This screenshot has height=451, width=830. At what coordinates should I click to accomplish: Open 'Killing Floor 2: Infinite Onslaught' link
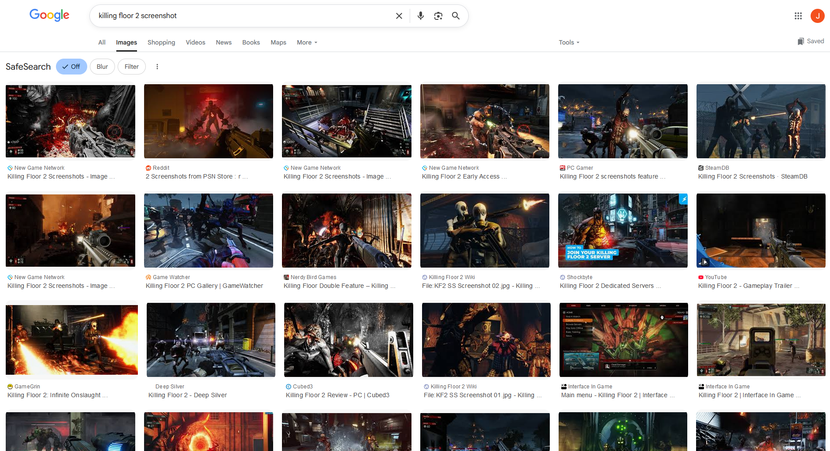pyautogui.click(x=58, y=395)
